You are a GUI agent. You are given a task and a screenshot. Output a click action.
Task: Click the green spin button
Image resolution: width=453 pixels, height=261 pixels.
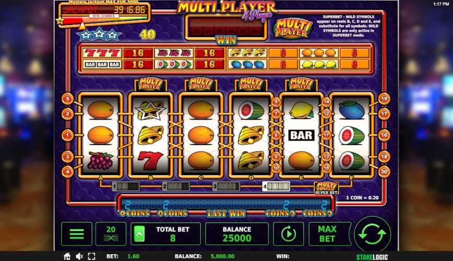click(372, 234)
